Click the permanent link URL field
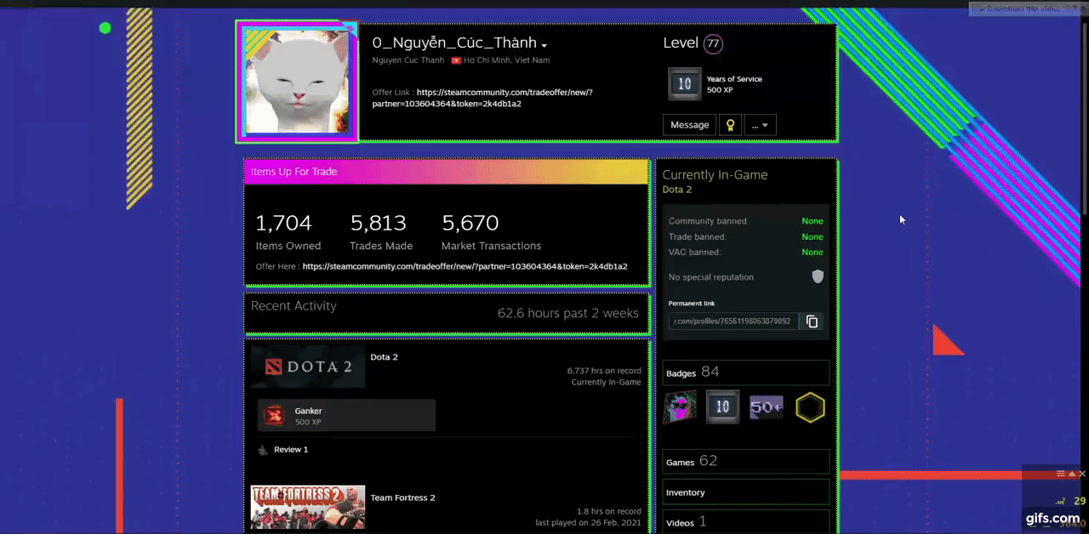 click(733, 321)
